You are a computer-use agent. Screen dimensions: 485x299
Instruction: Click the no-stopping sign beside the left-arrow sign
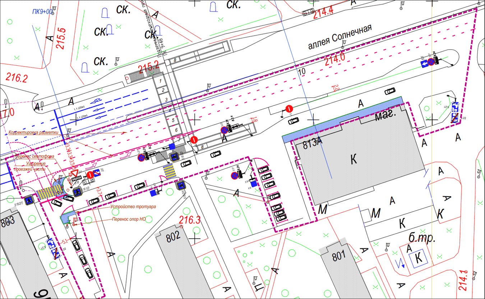pyautogui.click(x=431, y=61)
